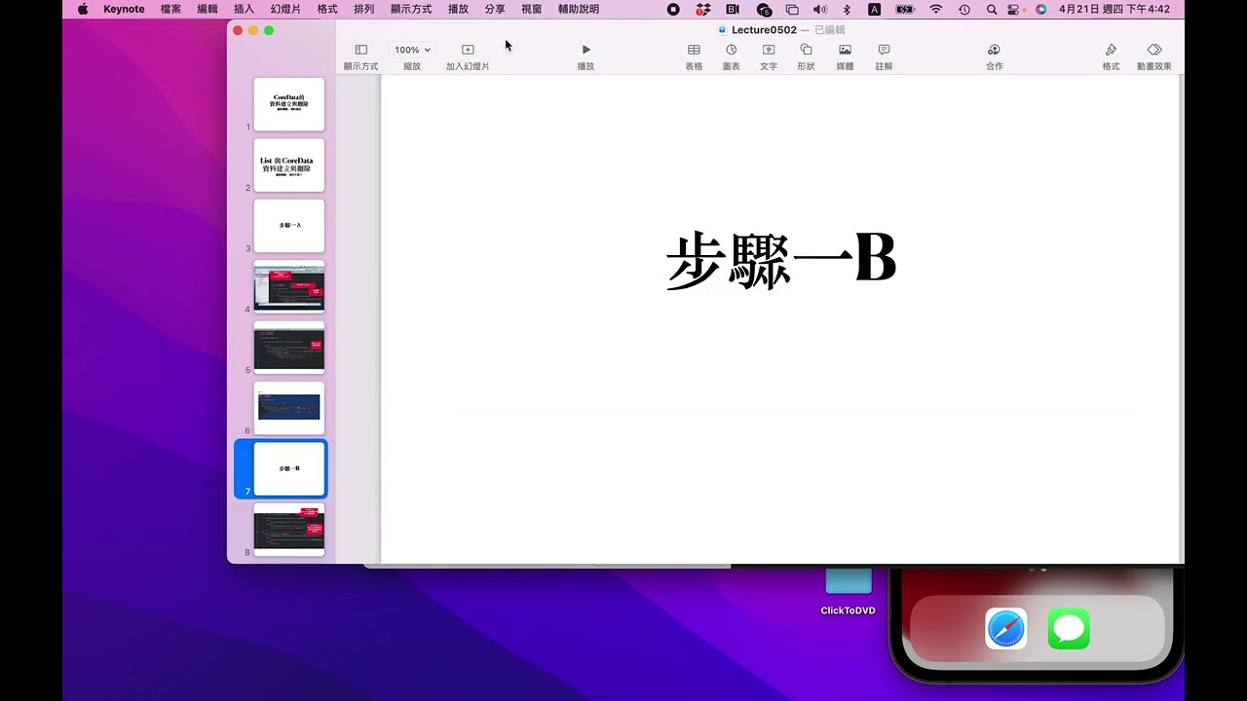Open Messages in the iPhone simulator dock
This screenshot has width=1247, height=701.
(1069, 628)
